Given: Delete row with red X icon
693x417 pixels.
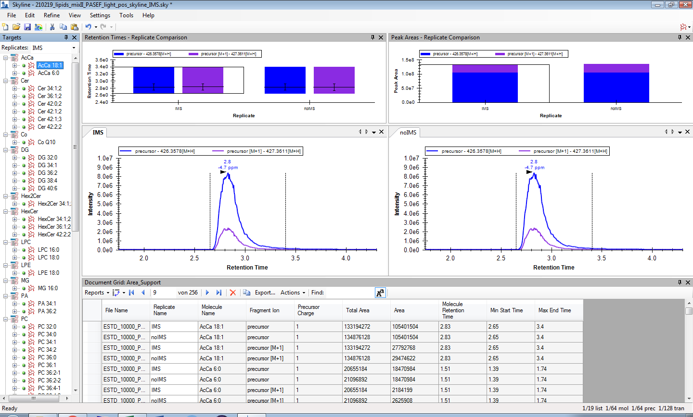Looking at the screenshot, I should [233, 293].
